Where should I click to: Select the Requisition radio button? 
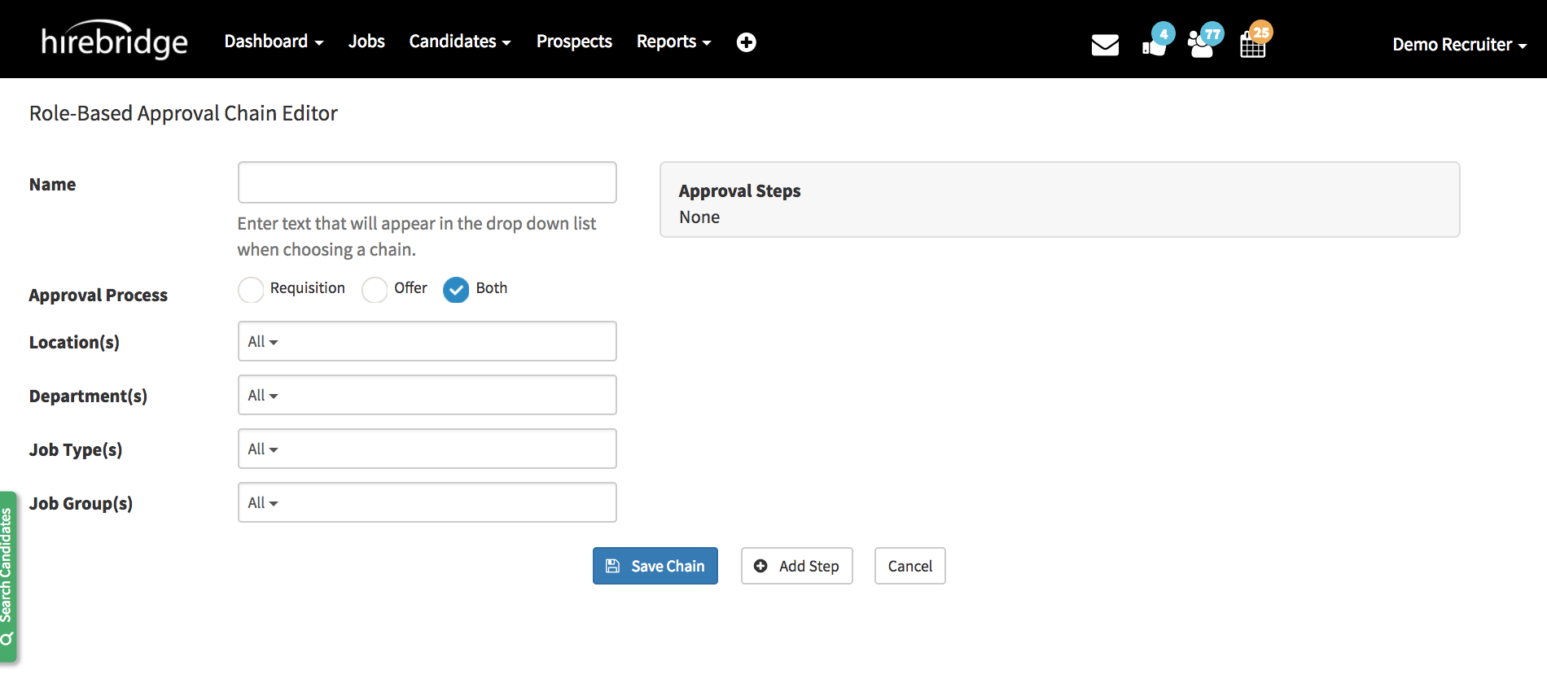251,290
